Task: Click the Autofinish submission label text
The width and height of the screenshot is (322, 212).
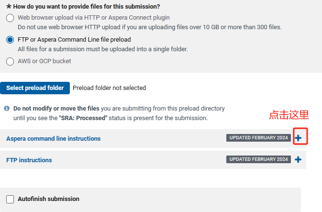Action: (x=48, y=199)
